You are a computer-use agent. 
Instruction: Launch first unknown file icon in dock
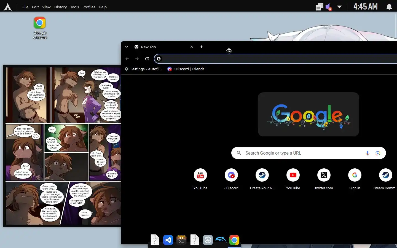tap(155, 240)
